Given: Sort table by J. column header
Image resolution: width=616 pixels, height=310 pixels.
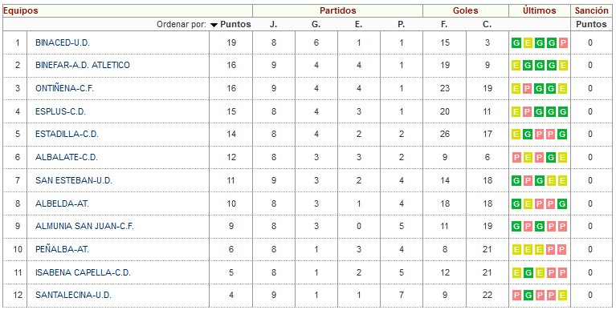Looking at the screenshot, I should [x=273, y=24].
